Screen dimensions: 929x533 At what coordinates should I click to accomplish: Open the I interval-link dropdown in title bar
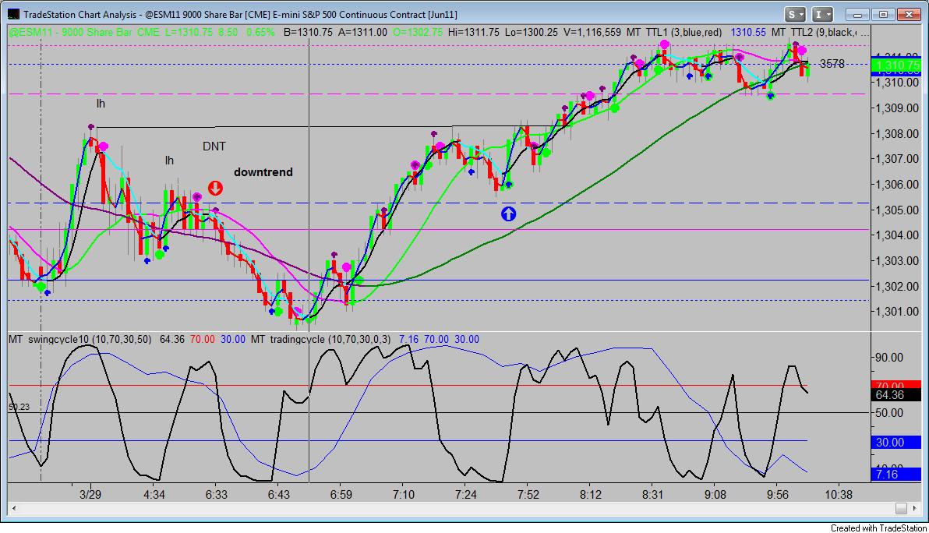(822, 14)
